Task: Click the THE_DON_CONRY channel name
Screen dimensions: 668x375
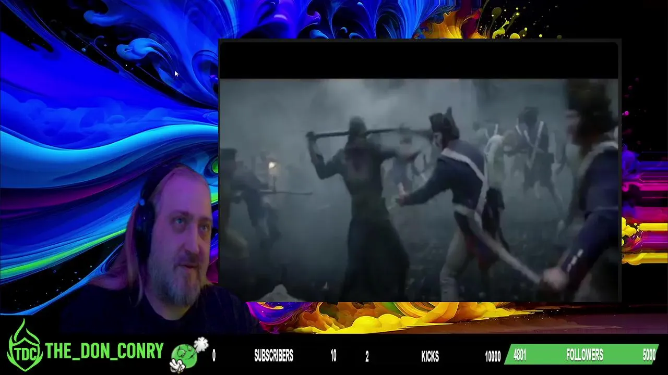Action: (x=104, y=352)
